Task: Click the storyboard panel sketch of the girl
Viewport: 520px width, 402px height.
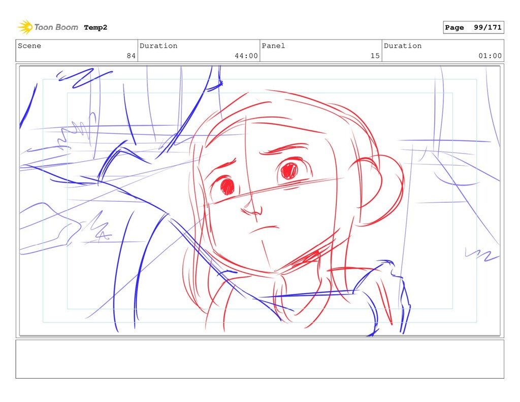Action: [259, 201]
